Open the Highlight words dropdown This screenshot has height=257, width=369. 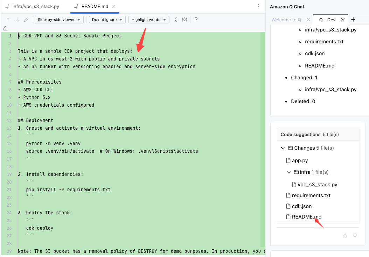click(149, 20)
